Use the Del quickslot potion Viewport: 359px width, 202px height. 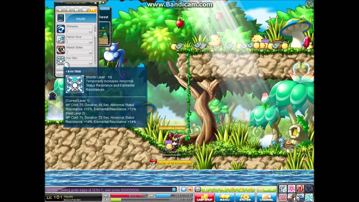tap(291, 197)
